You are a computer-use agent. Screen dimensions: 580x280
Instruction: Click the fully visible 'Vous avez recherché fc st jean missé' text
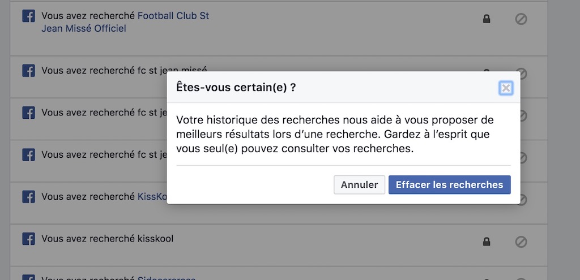click(124, 71)
